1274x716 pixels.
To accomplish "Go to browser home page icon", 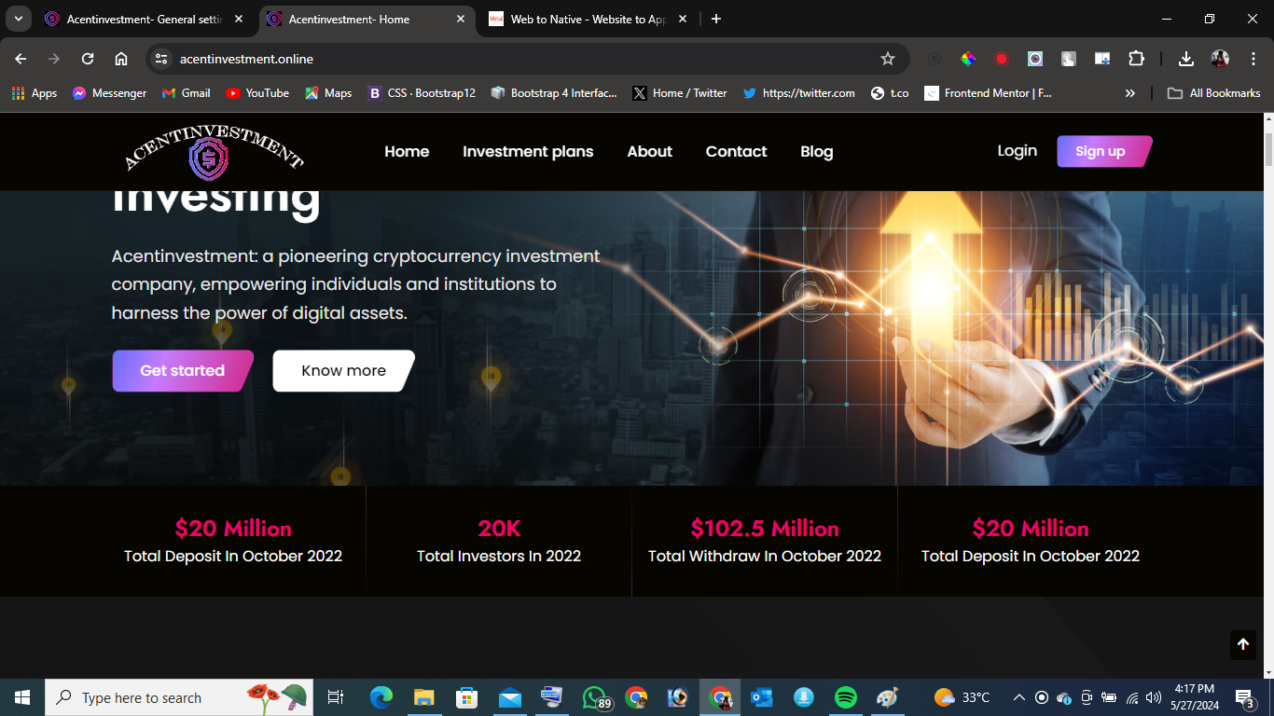I will (x=121, y=59).
